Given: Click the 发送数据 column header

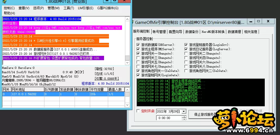Looking at the screenshot, I should [x=67, y=89].
